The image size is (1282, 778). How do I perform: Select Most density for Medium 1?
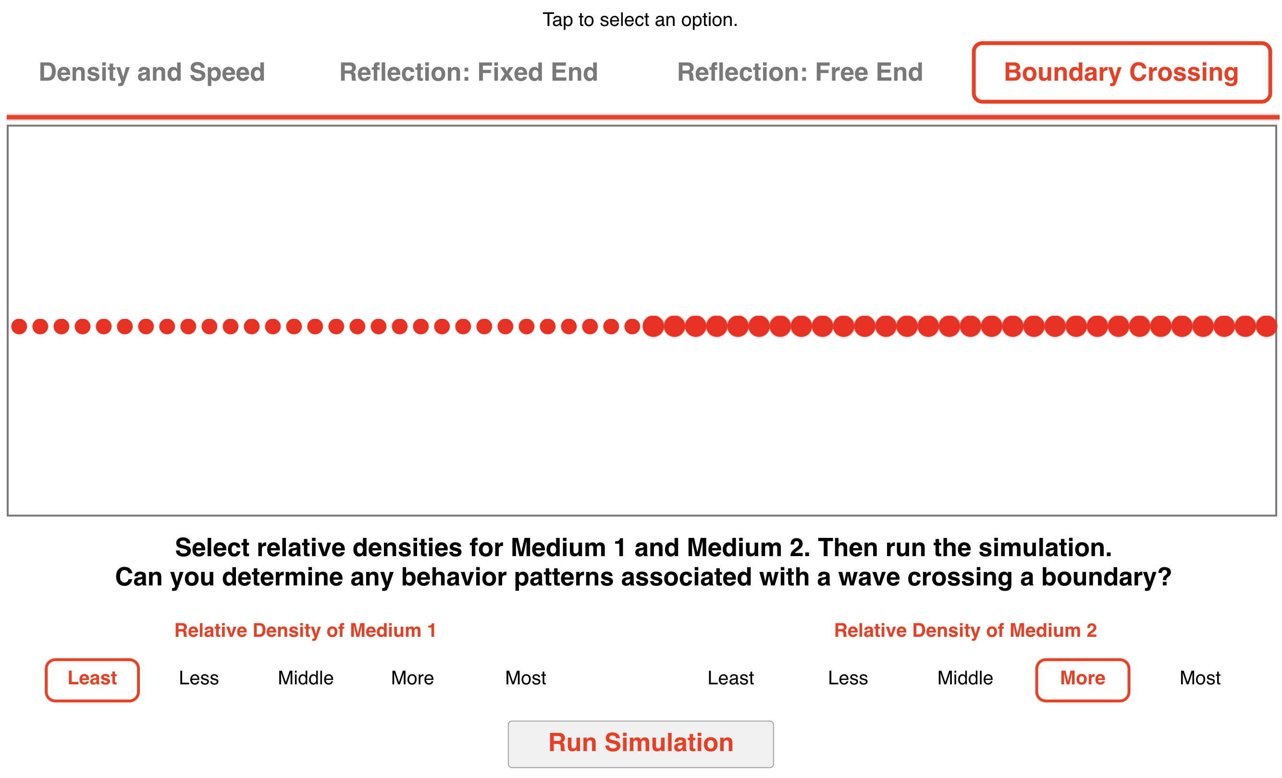(526, 678)
